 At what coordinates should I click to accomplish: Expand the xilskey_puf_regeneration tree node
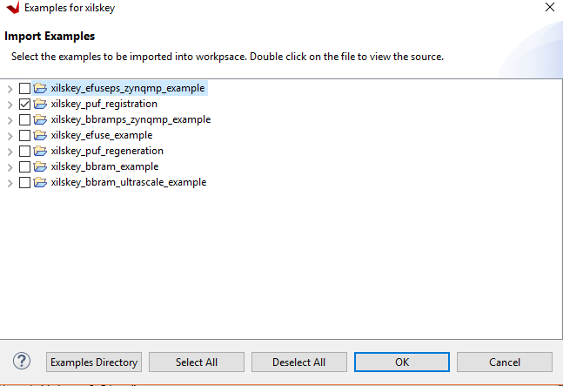10,152
